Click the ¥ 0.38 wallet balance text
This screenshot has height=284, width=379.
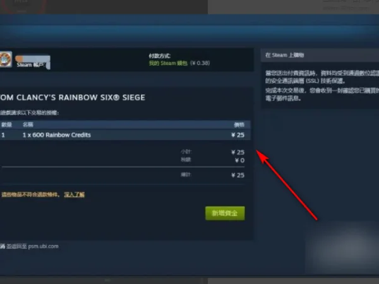pyautogui.click(x=200, y=63)
